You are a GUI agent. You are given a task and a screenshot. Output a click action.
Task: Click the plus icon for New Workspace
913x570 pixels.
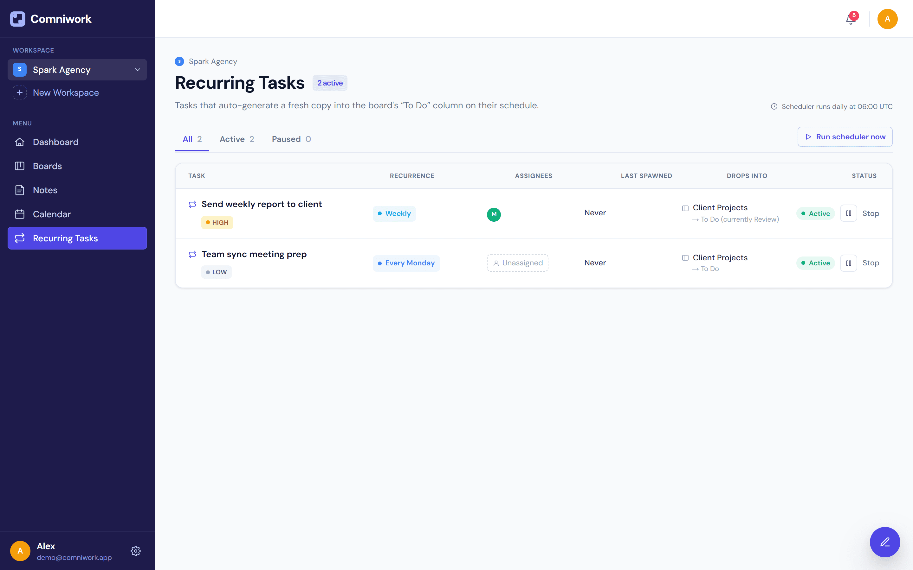click(20, 92)
